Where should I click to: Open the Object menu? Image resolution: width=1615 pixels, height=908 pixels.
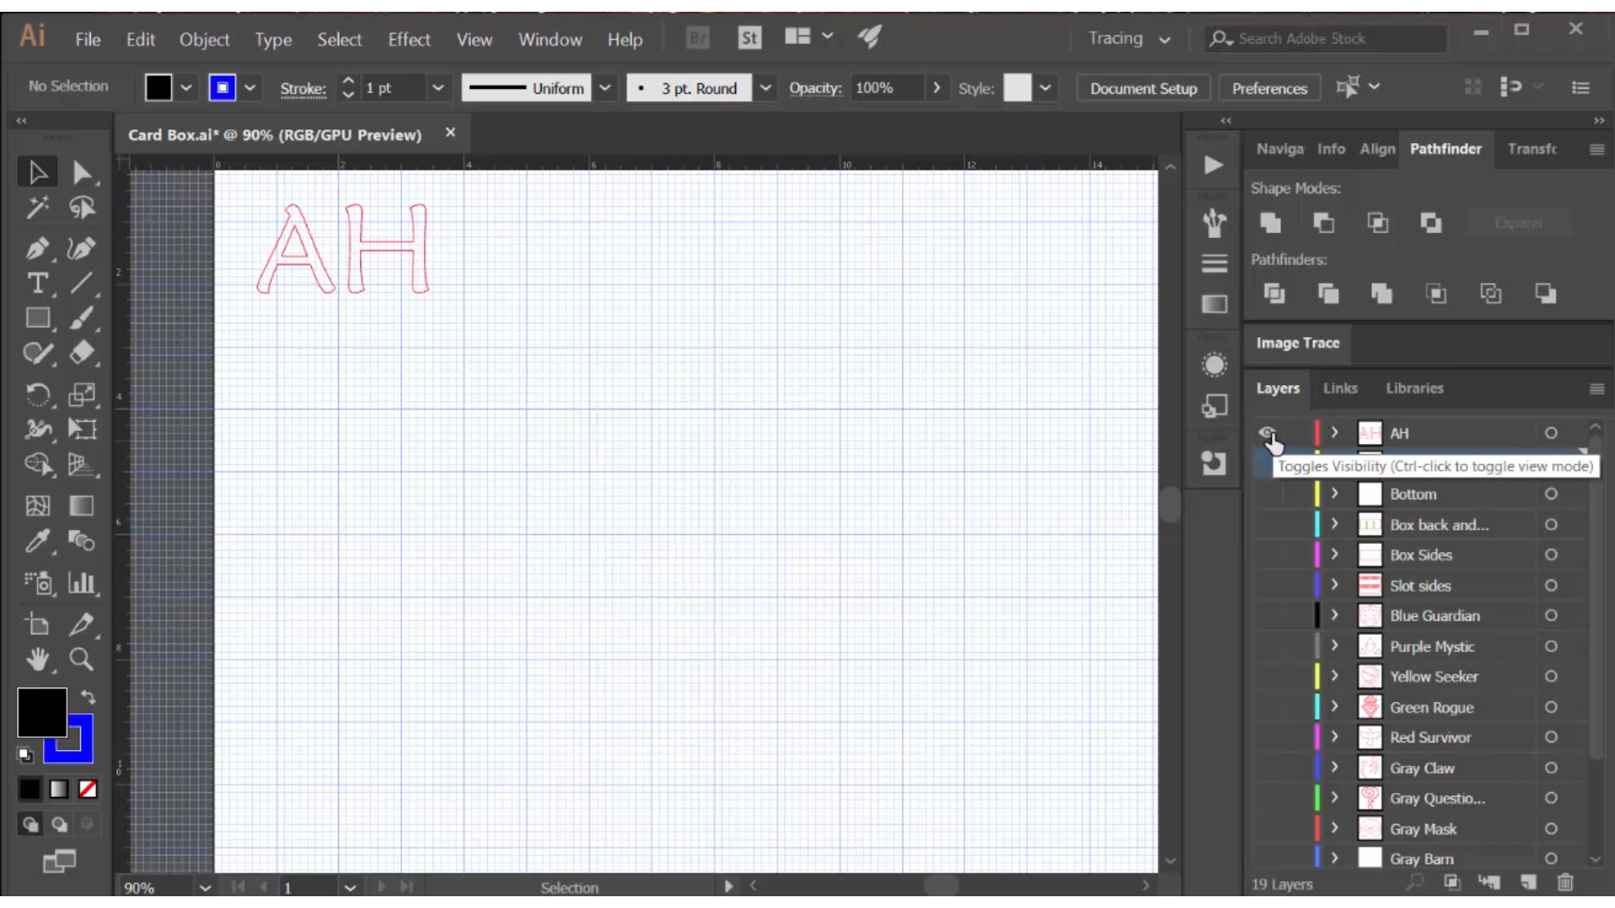[203, 39]
